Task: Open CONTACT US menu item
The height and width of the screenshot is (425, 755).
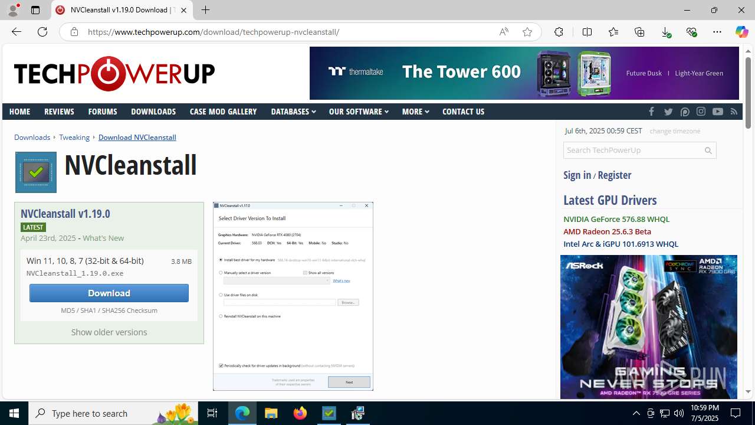Action: pyautogui.click(x=463, y=112)
